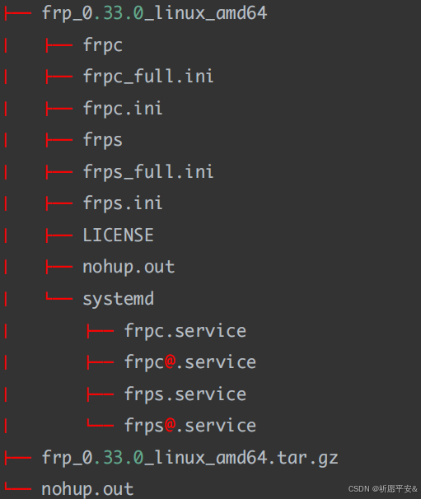This screenshot has height=499, width=421.
Task: Select the frp_0.33.0_linux_amd64 folder entry
Action: point(154,13)
